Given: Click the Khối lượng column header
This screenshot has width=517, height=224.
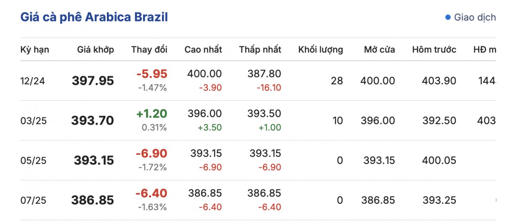Looking at the screenshot, I should coord(321,49).
